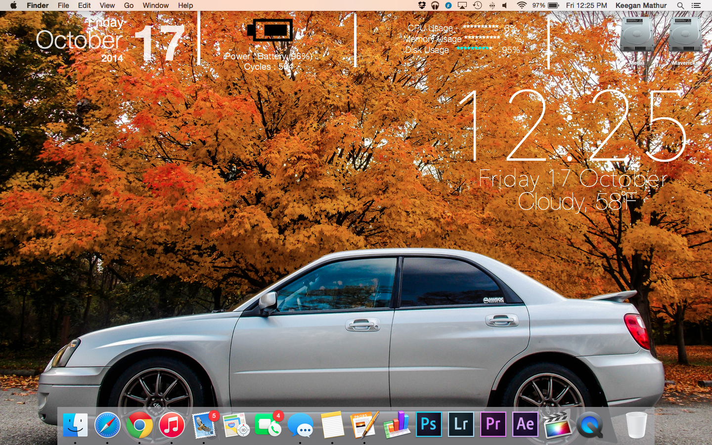Image resolution: width=712 pixels, height=445 pixels.
Task: Launch QuickTime Player from the Dock
Action: point(589,425)
